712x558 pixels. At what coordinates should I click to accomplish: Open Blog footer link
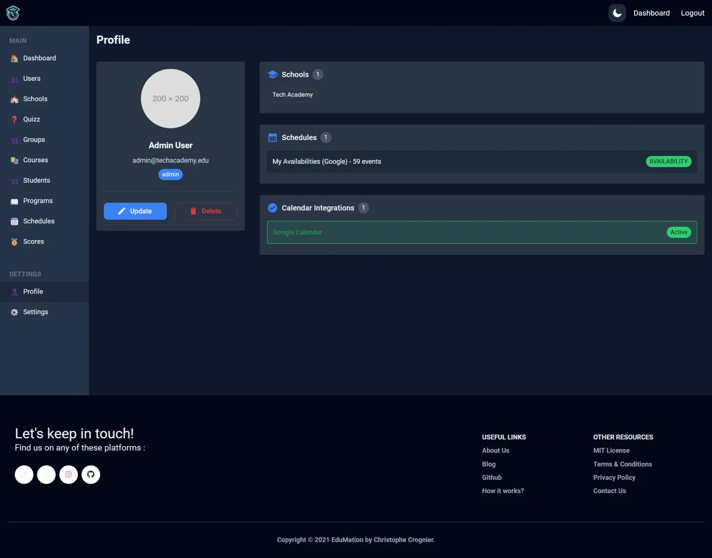click(489, 464)
